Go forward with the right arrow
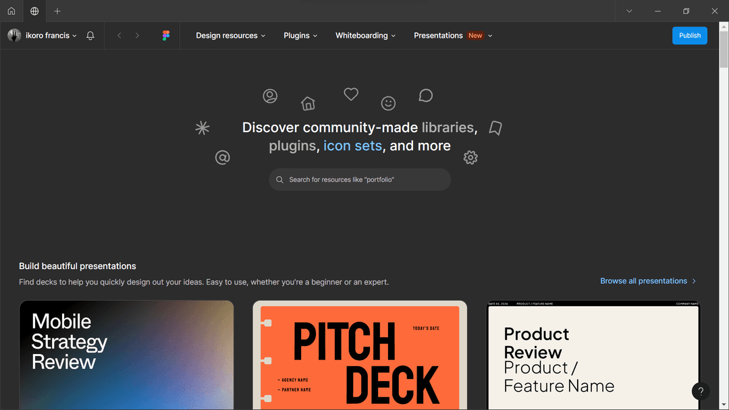 pos(137,36)
